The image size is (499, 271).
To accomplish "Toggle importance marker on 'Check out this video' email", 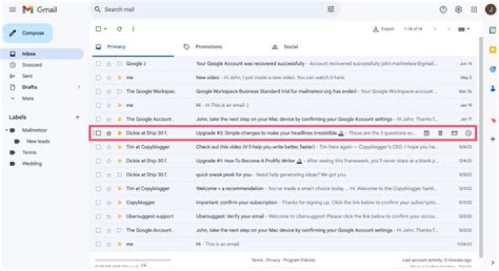I will point(120,147).
